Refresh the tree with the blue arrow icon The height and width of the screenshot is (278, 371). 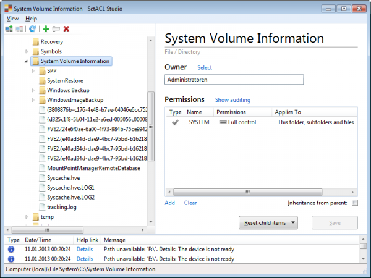(x=32, y=29)
